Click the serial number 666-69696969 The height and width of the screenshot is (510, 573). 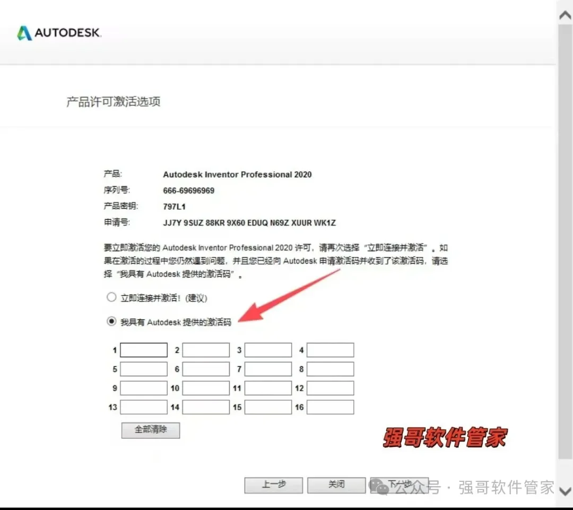pos(188,191)
